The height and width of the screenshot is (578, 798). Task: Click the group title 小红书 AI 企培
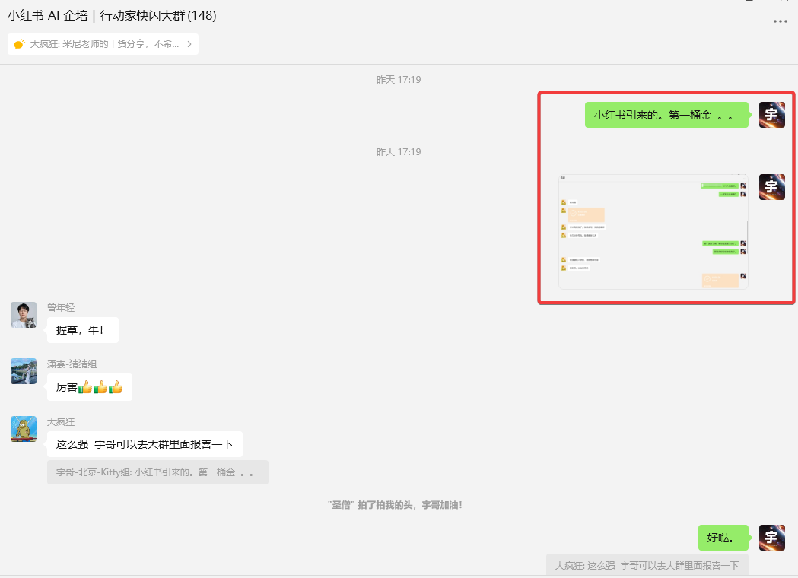coord(112,16)
